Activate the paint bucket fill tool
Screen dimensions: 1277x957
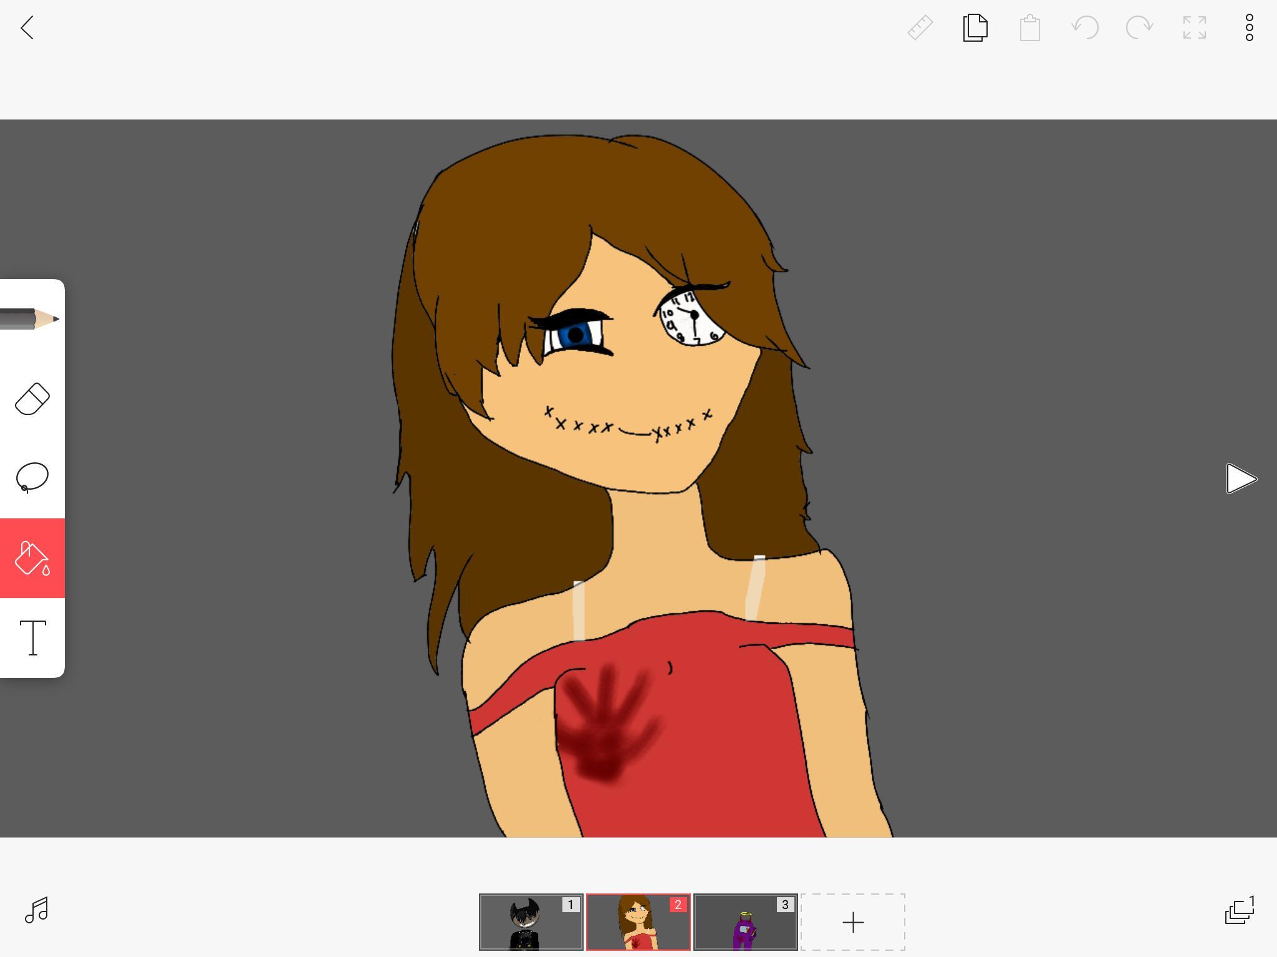(x=32, y=558)
